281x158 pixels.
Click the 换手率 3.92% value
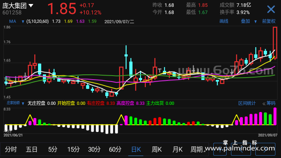coord(243,12)
